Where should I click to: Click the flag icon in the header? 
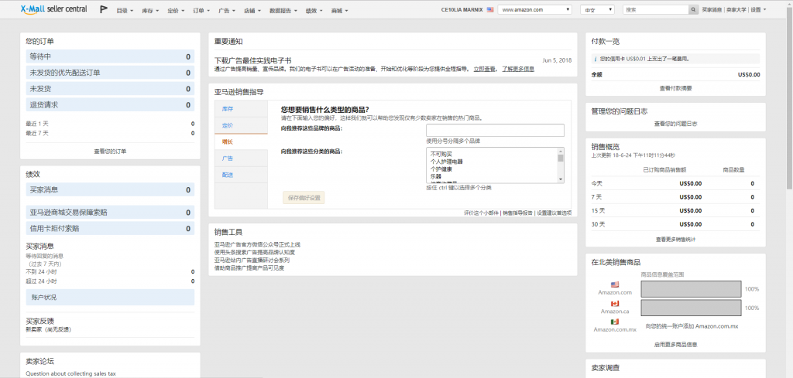(x=103, y=9)
